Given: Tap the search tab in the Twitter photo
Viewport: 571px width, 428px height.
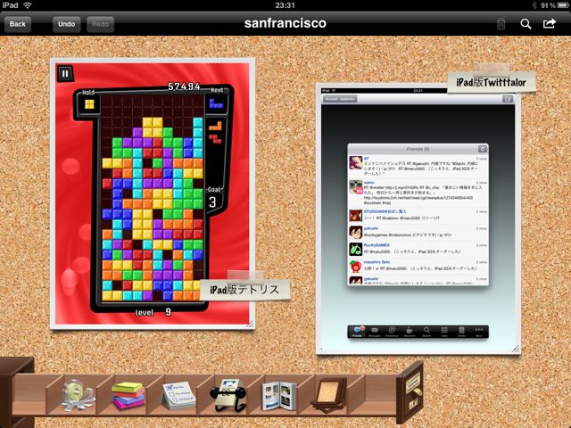Looking at the screenshot, I should point(426,332).
